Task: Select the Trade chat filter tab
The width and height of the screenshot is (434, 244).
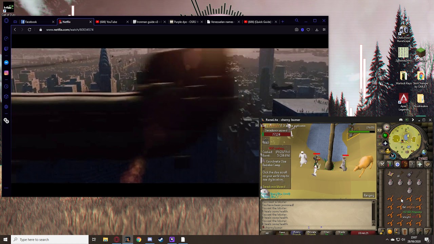Action: click(342, 233)
